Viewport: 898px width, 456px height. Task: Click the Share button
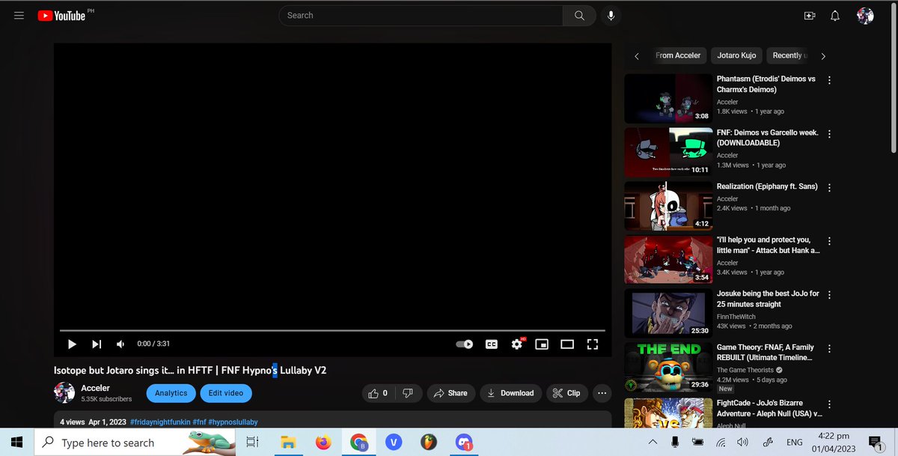tap(450, 392)
